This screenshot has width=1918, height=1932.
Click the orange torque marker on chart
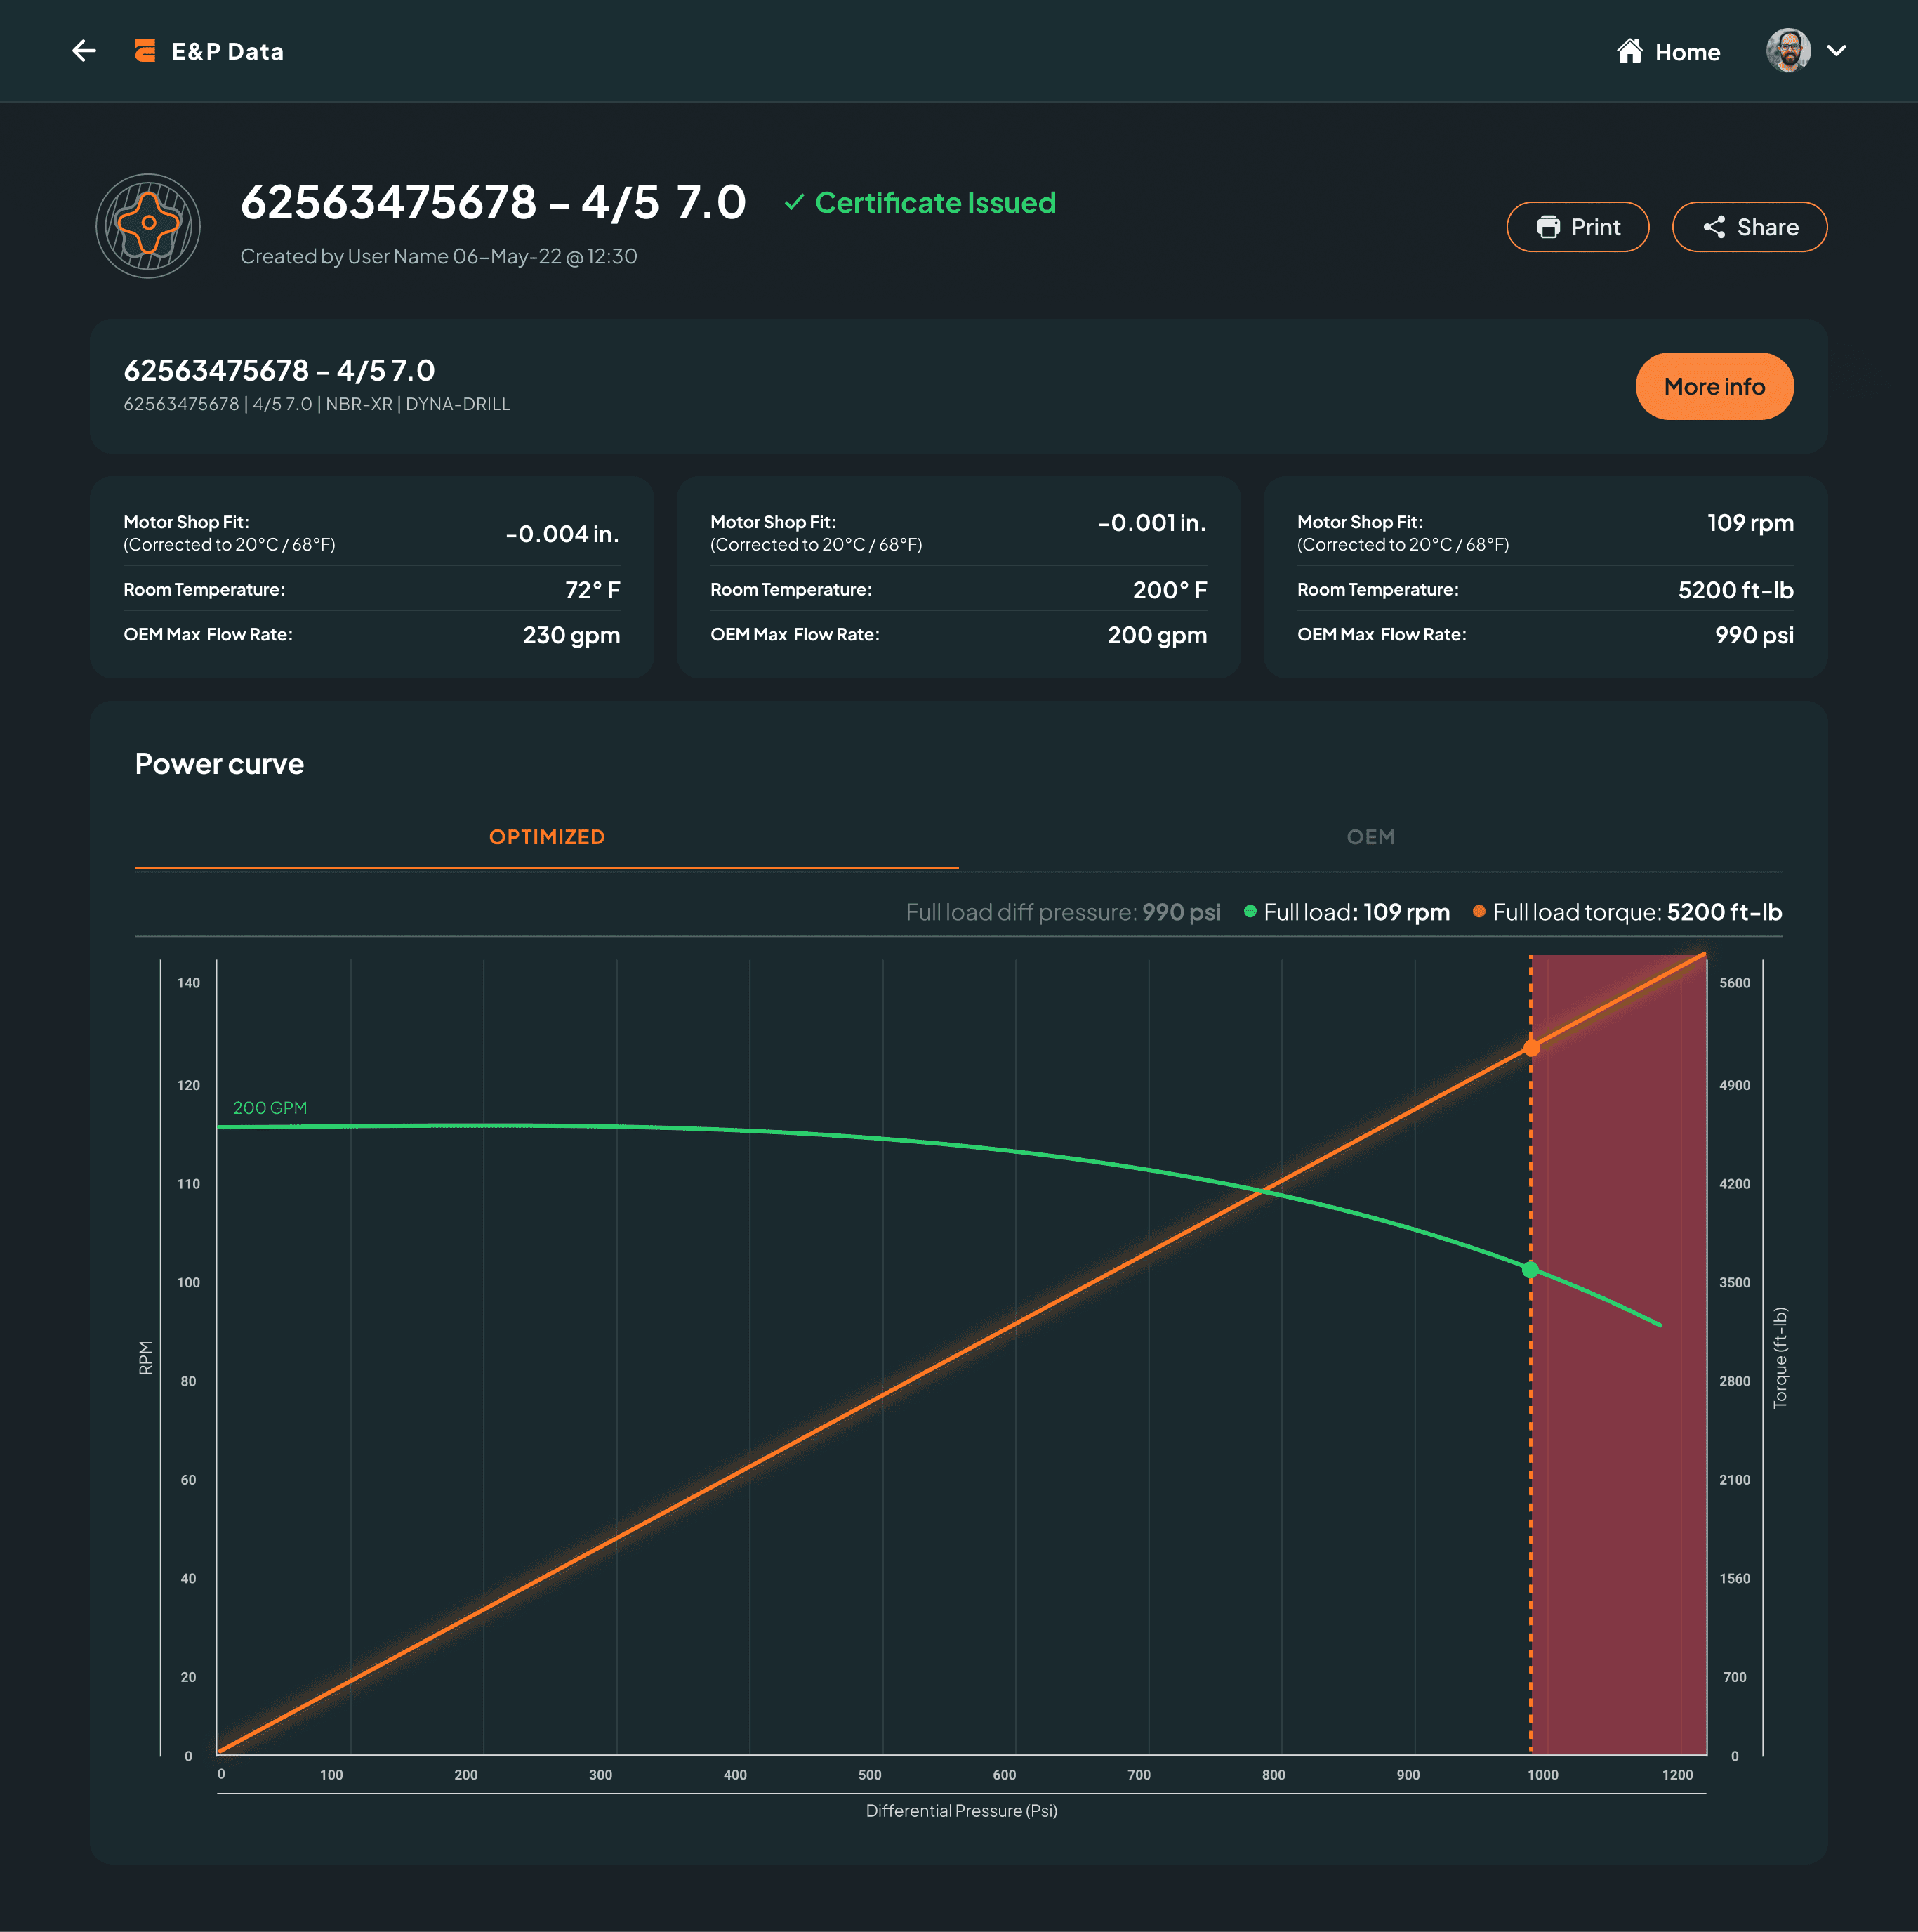pyautogui.click(x=1531, y=1048)
